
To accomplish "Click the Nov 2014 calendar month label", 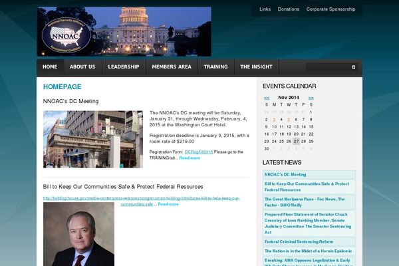I will tap(289, 98).
